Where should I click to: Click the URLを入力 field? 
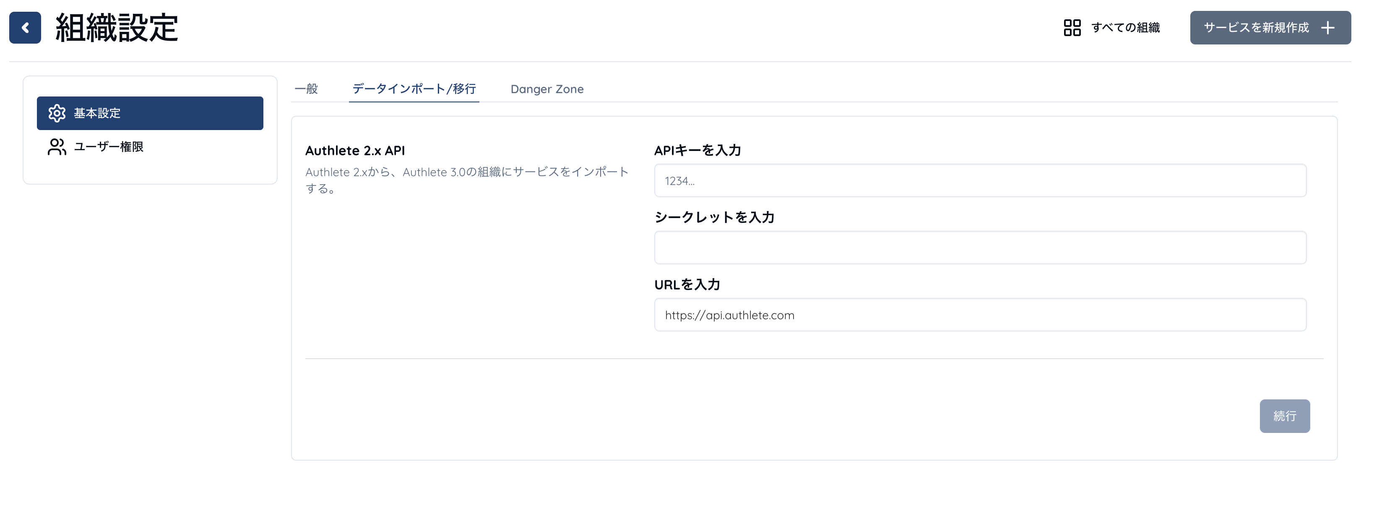pos(980,315)
